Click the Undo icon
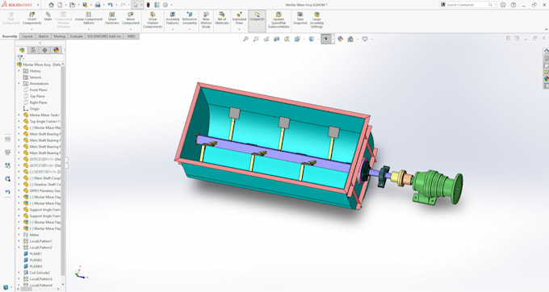 (x=110, y=5)
